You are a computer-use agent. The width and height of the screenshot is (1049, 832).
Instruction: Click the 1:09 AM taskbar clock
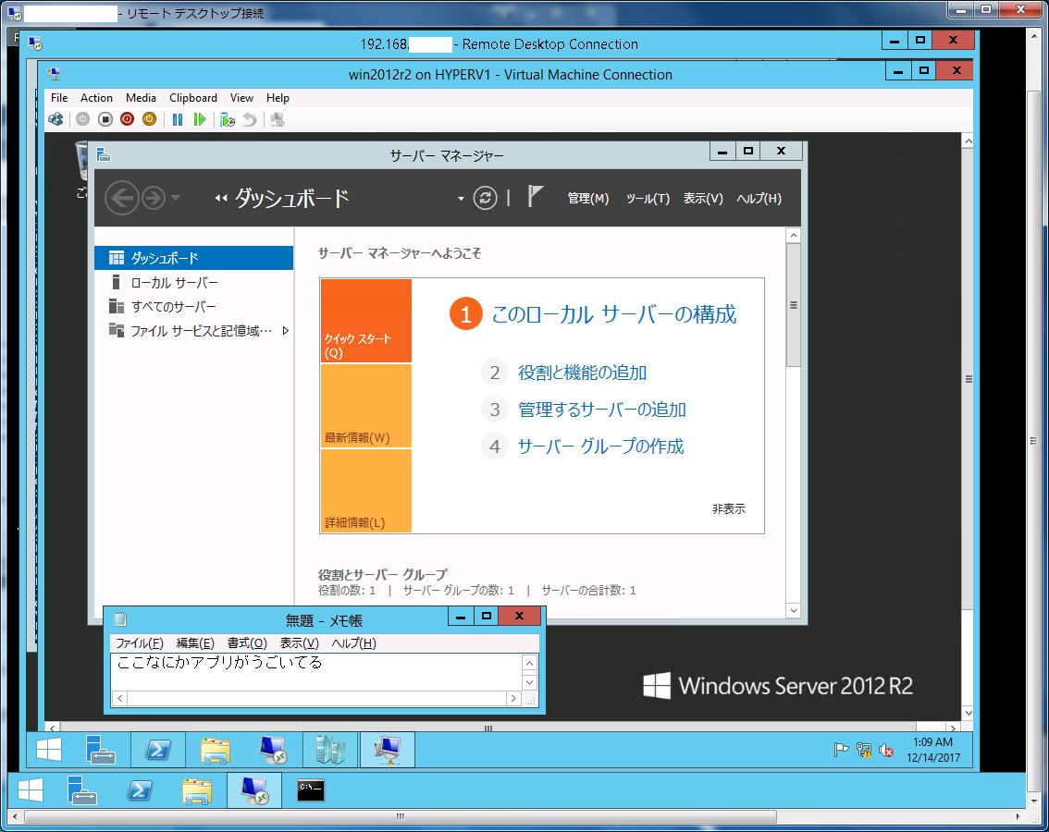coord(933,750)
